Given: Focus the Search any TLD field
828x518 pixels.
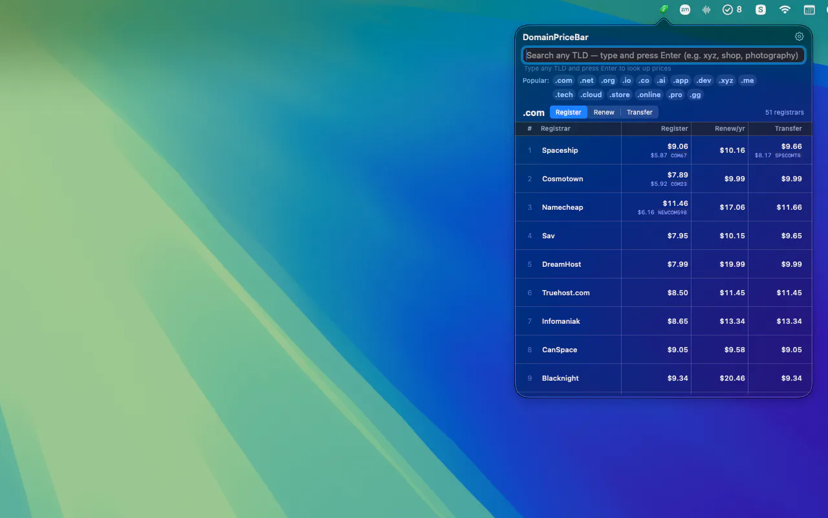Looking at the screenshot, I should pos(663,56).
